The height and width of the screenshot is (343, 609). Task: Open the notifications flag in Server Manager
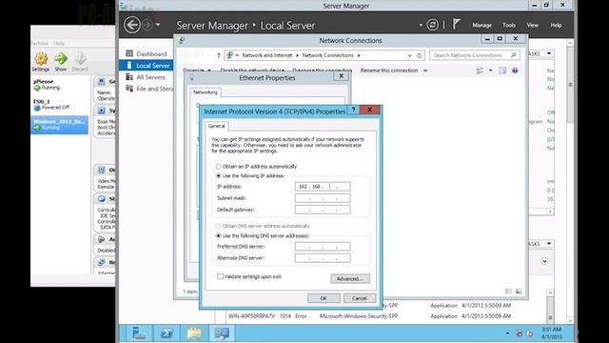click(x=457, y=25)
